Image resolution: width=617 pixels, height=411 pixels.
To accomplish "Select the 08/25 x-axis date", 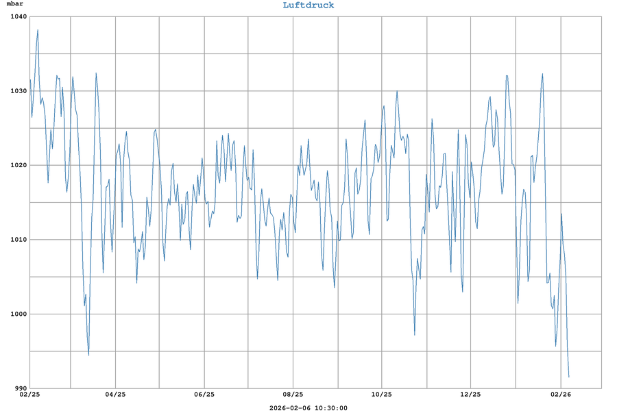I will coord(293,395).
